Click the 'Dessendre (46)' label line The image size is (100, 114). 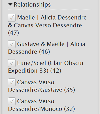29,52
